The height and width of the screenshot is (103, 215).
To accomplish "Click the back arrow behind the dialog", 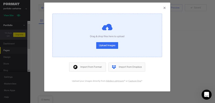I will pyautogui.click(x=42, y=8).
